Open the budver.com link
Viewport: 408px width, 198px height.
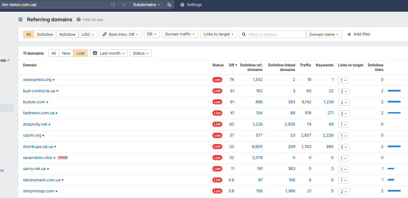34,102
